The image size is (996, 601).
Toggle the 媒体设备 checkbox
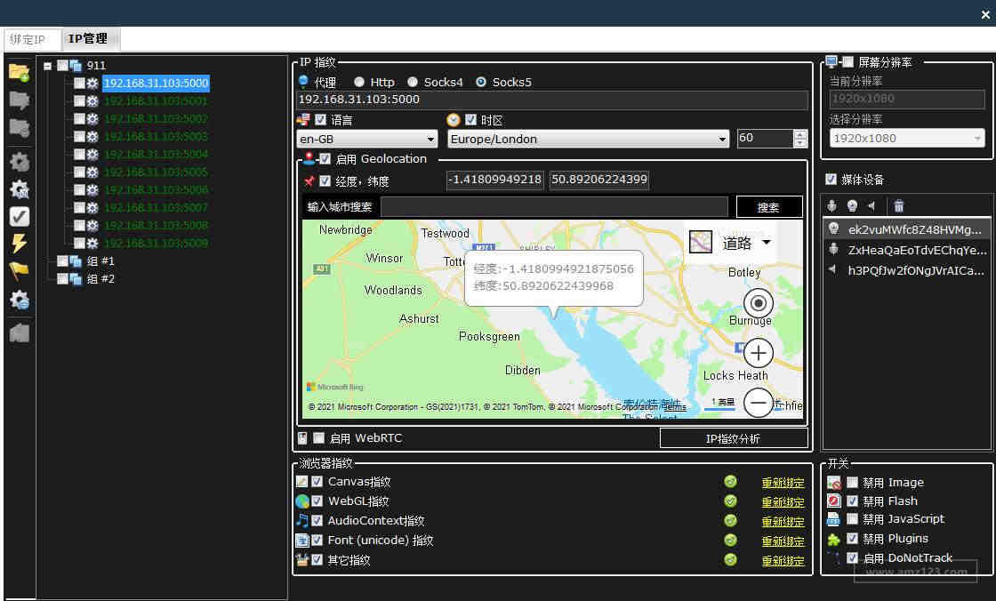(x=831, y=180)
